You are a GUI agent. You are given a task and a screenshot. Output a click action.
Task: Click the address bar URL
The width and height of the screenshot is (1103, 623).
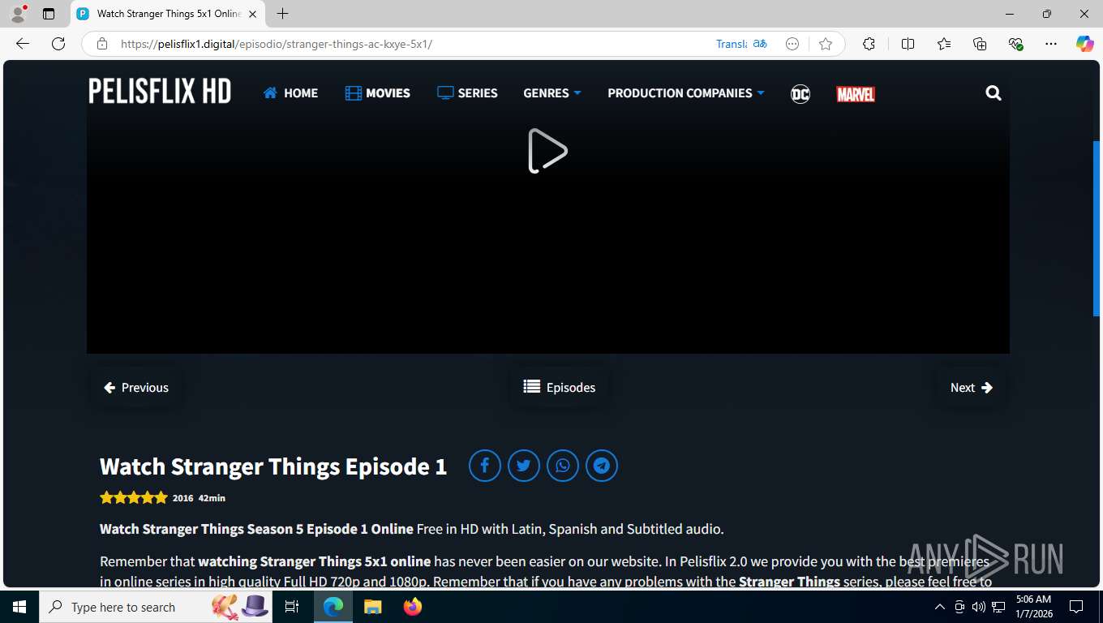[x=277, y=44]
